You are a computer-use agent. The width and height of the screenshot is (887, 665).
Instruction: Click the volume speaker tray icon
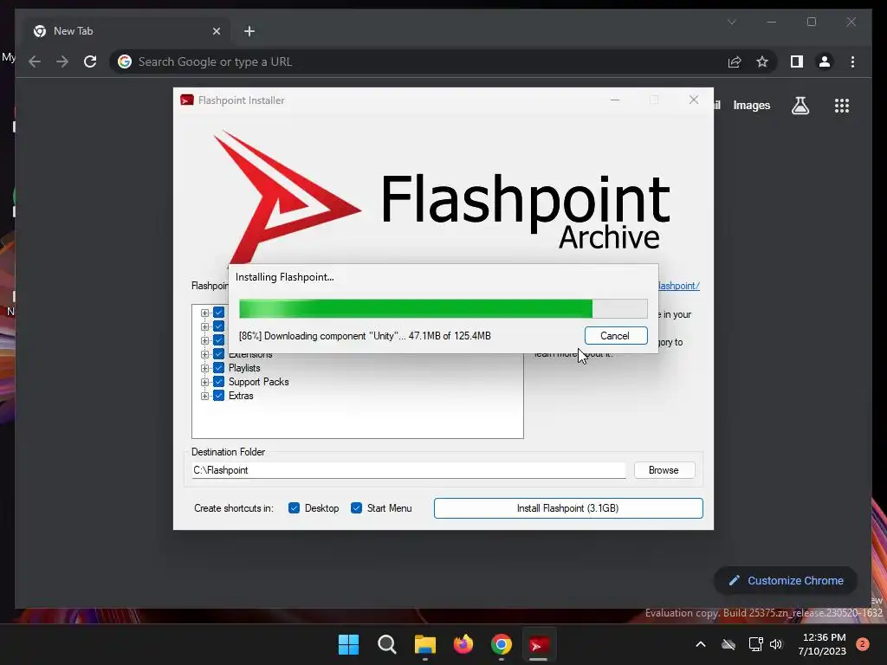(776, 644)
